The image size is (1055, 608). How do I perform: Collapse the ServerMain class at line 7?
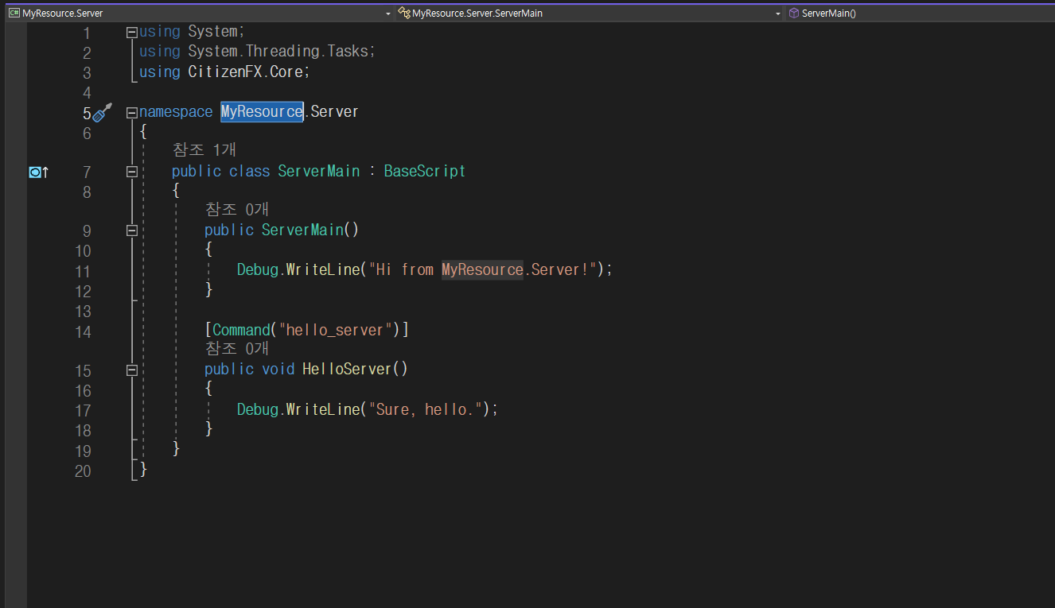click(132, 172)
